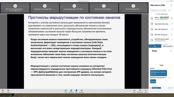Open the All filter dropdown beside Search
The height and width of the screenshot is (97, 174).
click(169, 10)
